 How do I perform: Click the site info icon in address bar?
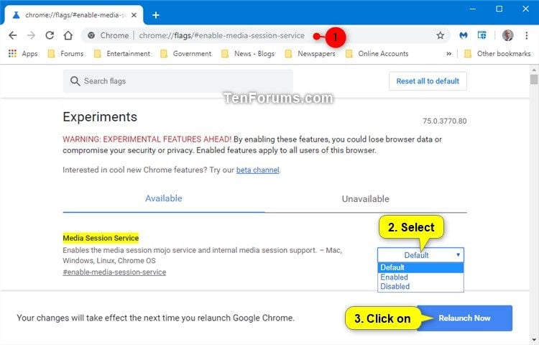[x=91, y=35]
